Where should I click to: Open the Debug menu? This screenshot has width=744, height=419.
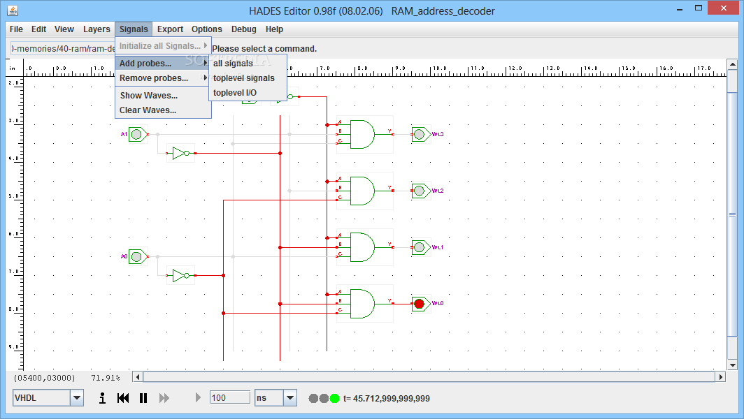tap(243, 29)
